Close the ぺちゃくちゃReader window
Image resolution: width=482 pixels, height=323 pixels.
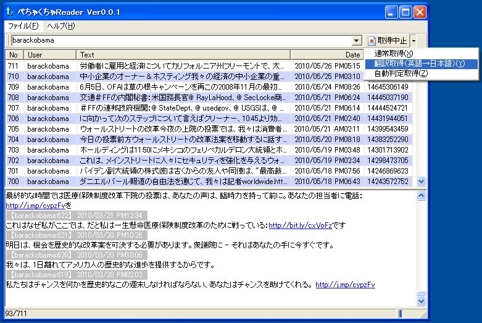[420, 12]
